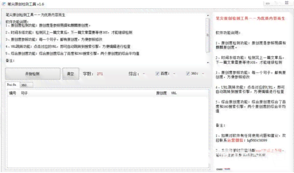Switch to the Baidu results tab
This screenshot has width=294, height=173.
12,85
